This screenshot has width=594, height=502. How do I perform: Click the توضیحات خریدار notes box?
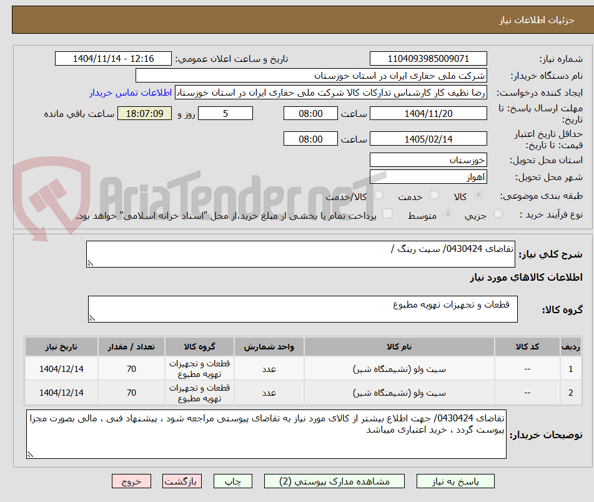(266, 434)
